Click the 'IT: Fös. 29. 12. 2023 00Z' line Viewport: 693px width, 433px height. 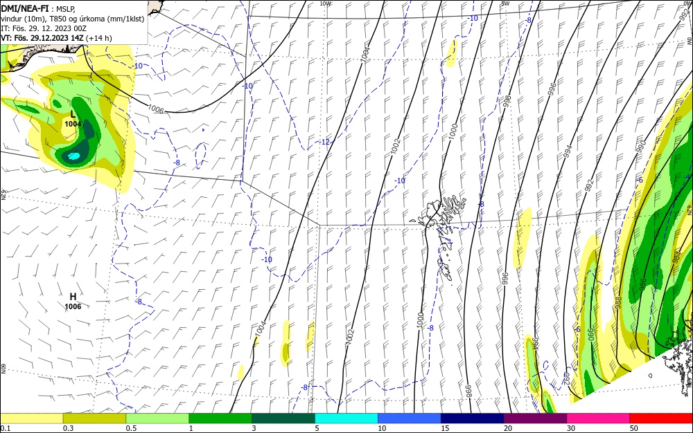point(44,28)
